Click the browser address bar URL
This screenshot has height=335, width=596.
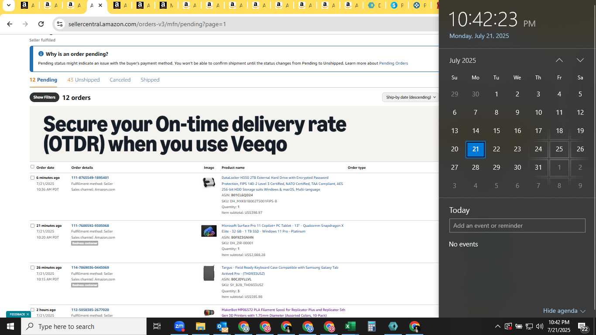coord(147,24)
